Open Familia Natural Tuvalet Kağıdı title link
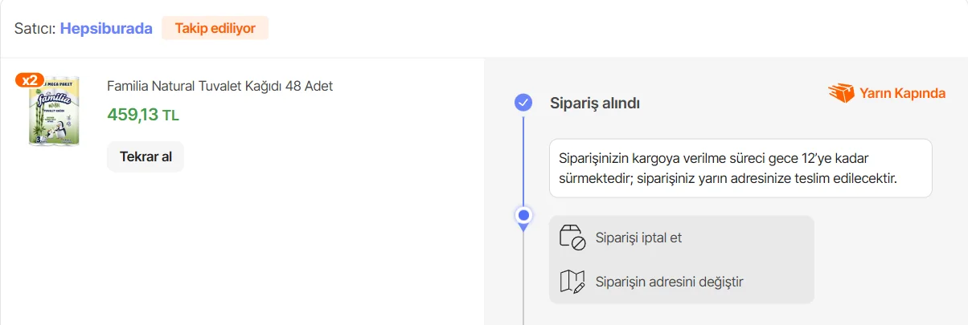 (x=219, y=86)
